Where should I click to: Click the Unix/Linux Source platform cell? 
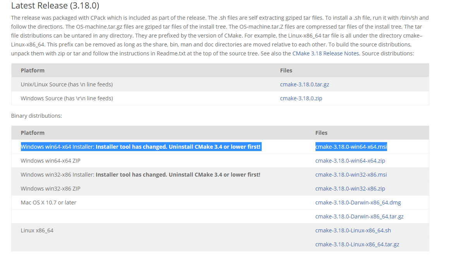(x=67, y=84)
